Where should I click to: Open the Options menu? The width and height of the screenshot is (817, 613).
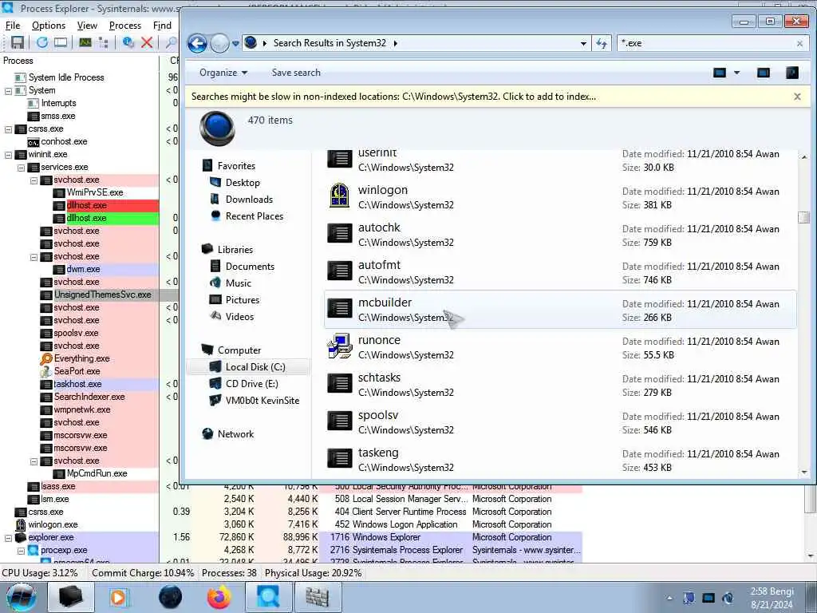(49, 25)
